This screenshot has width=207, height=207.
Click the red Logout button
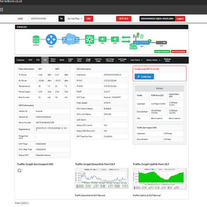[180, 19]
